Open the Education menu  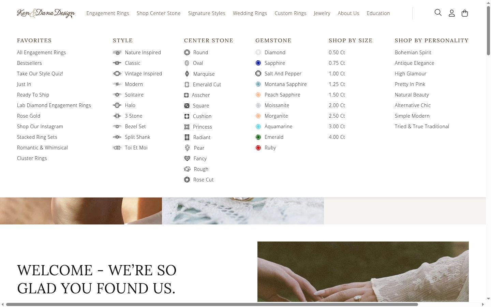pyautogui.click(x=378, y=13)
